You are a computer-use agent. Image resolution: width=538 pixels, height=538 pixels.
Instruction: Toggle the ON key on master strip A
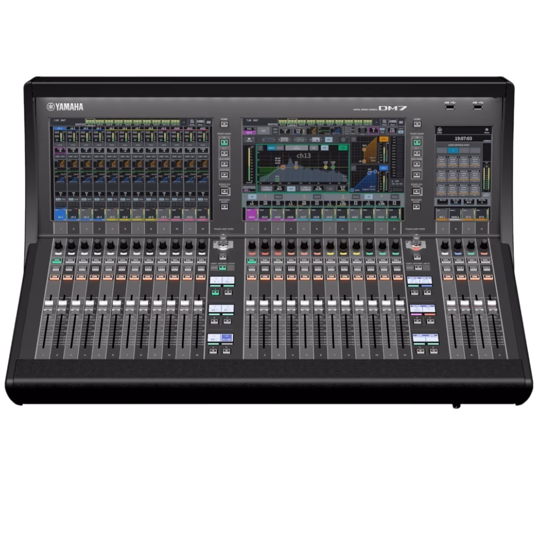point(448,277)
